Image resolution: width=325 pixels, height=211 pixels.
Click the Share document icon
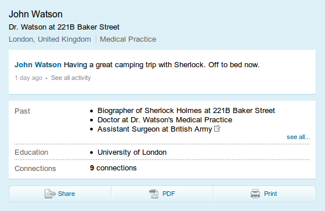[50, 194]
